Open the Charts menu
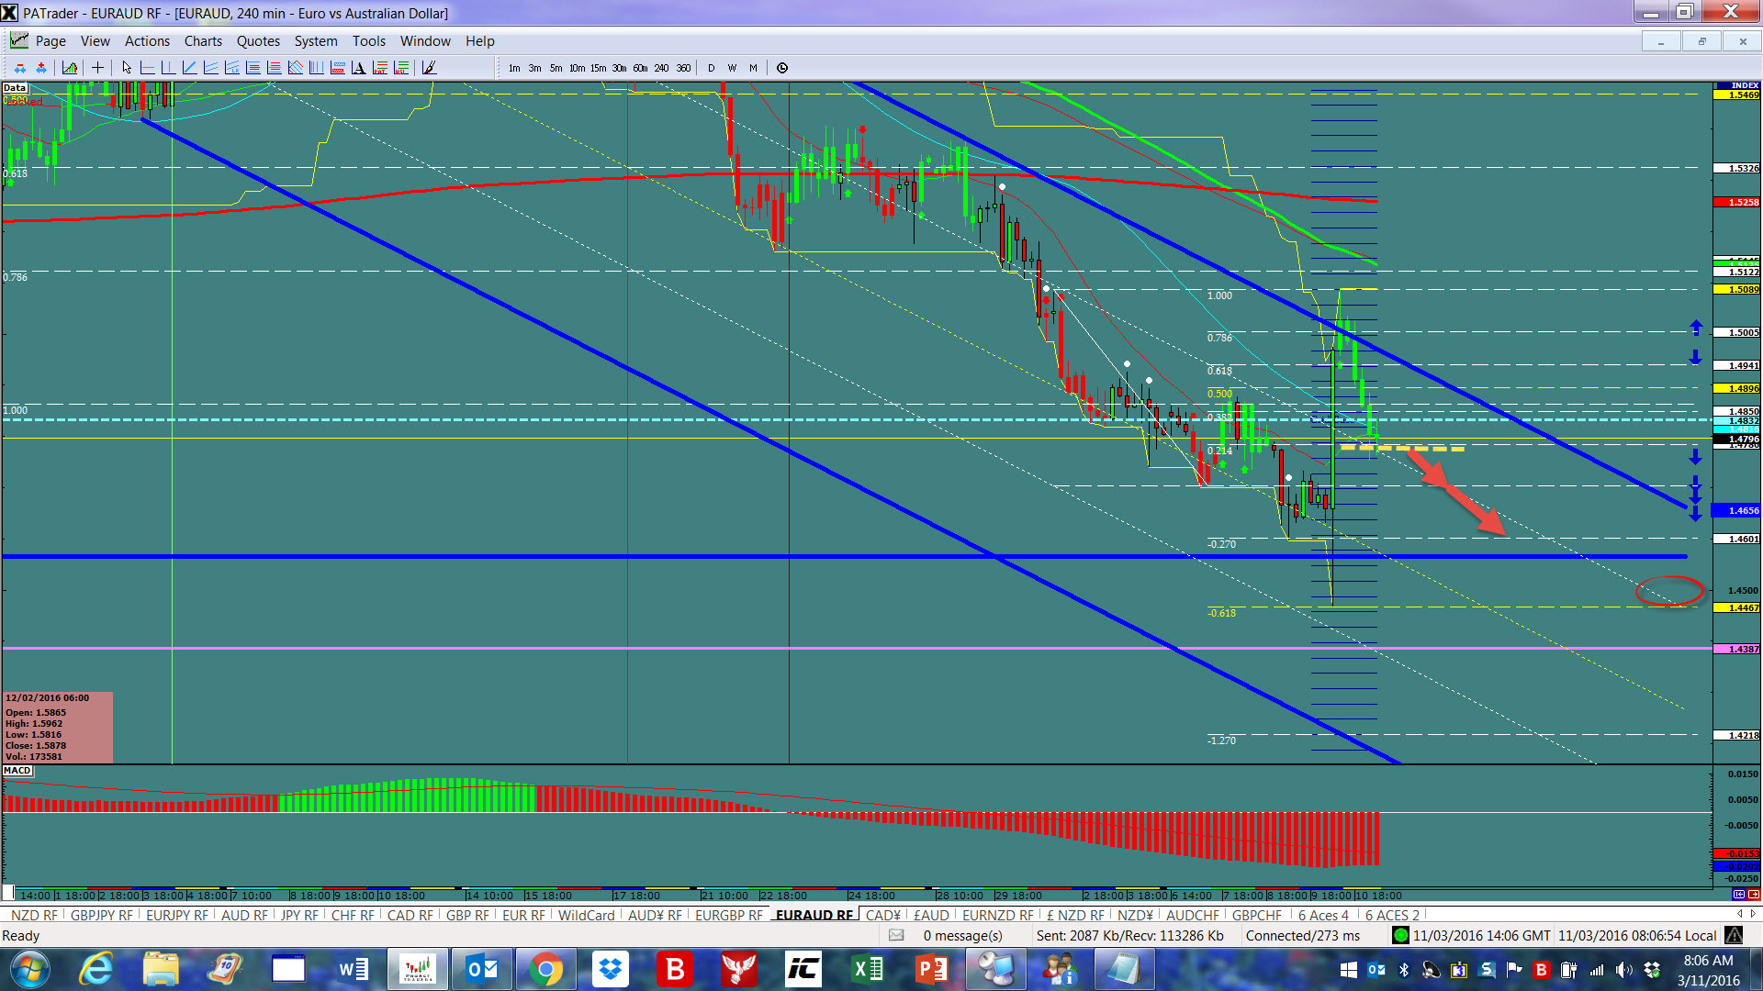Screen dimensions: 1763x991 [202, 40]
